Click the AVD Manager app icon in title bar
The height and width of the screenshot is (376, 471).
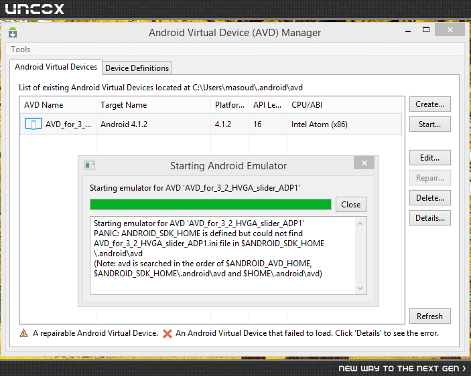coord(13,32)
